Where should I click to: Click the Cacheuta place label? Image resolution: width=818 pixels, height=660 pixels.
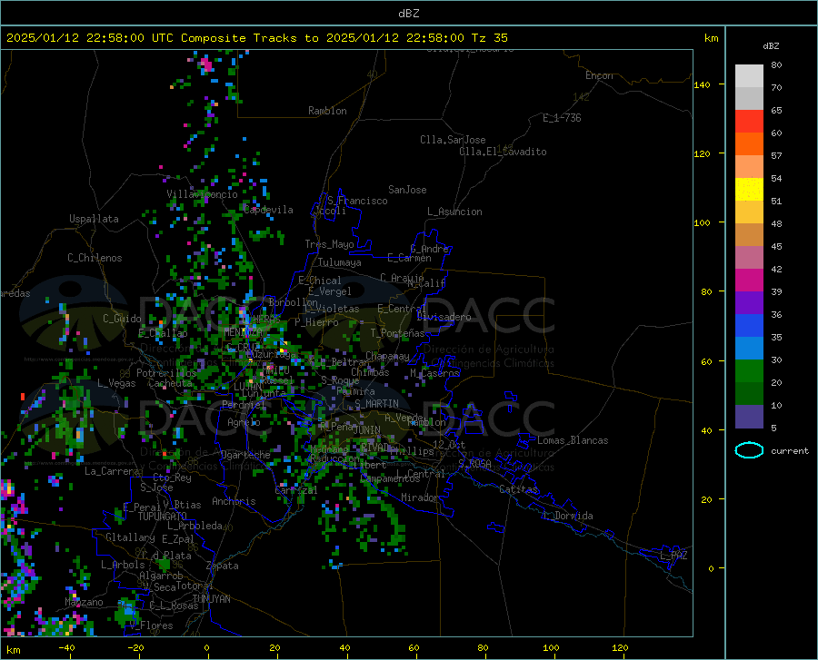click(x=170, y=383)
